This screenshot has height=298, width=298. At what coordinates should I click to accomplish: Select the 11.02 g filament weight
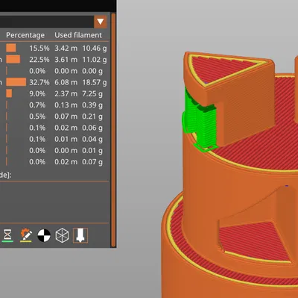95,60
